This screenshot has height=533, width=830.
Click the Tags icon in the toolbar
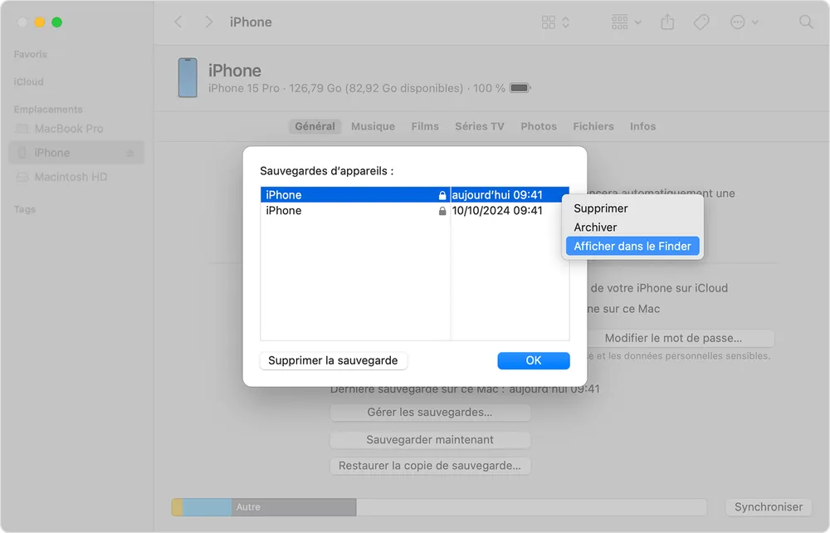click(x=701, y=22)
